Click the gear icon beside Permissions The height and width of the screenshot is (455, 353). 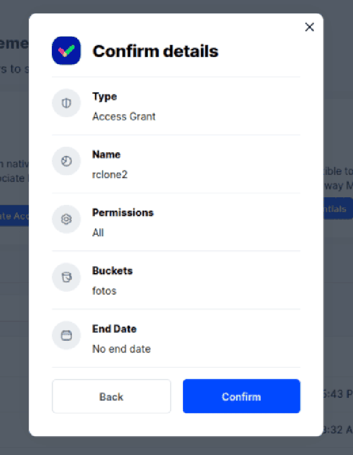click(x=66, y=219)
